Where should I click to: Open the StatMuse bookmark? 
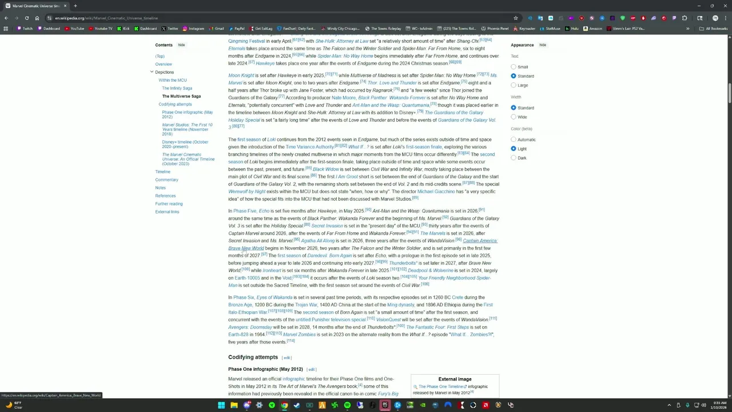pos(550,29)
